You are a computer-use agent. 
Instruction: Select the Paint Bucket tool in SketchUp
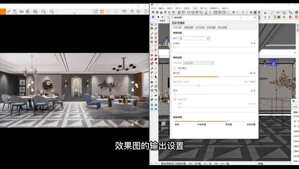[152, 29]
